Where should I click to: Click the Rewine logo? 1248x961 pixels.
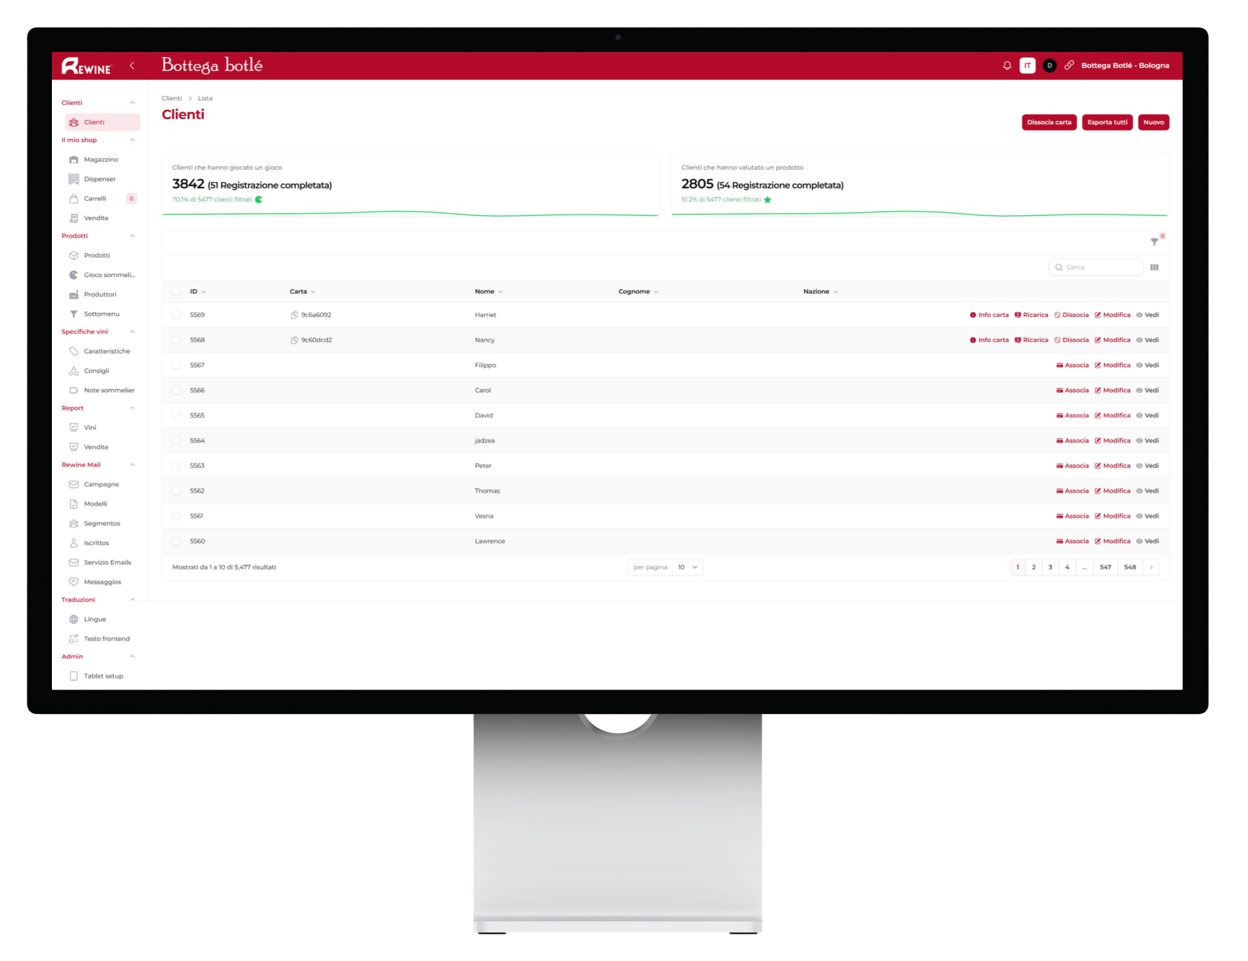click(x=87, y=66)
